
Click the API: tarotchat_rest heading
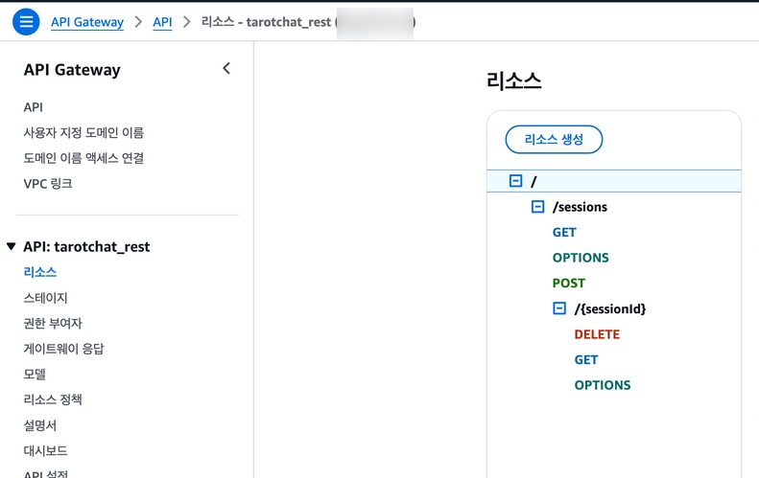click(x=86, y=246)
